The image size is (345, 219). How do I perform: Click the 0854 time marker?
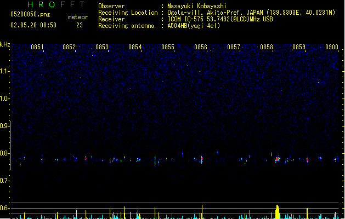pos(135,47)
